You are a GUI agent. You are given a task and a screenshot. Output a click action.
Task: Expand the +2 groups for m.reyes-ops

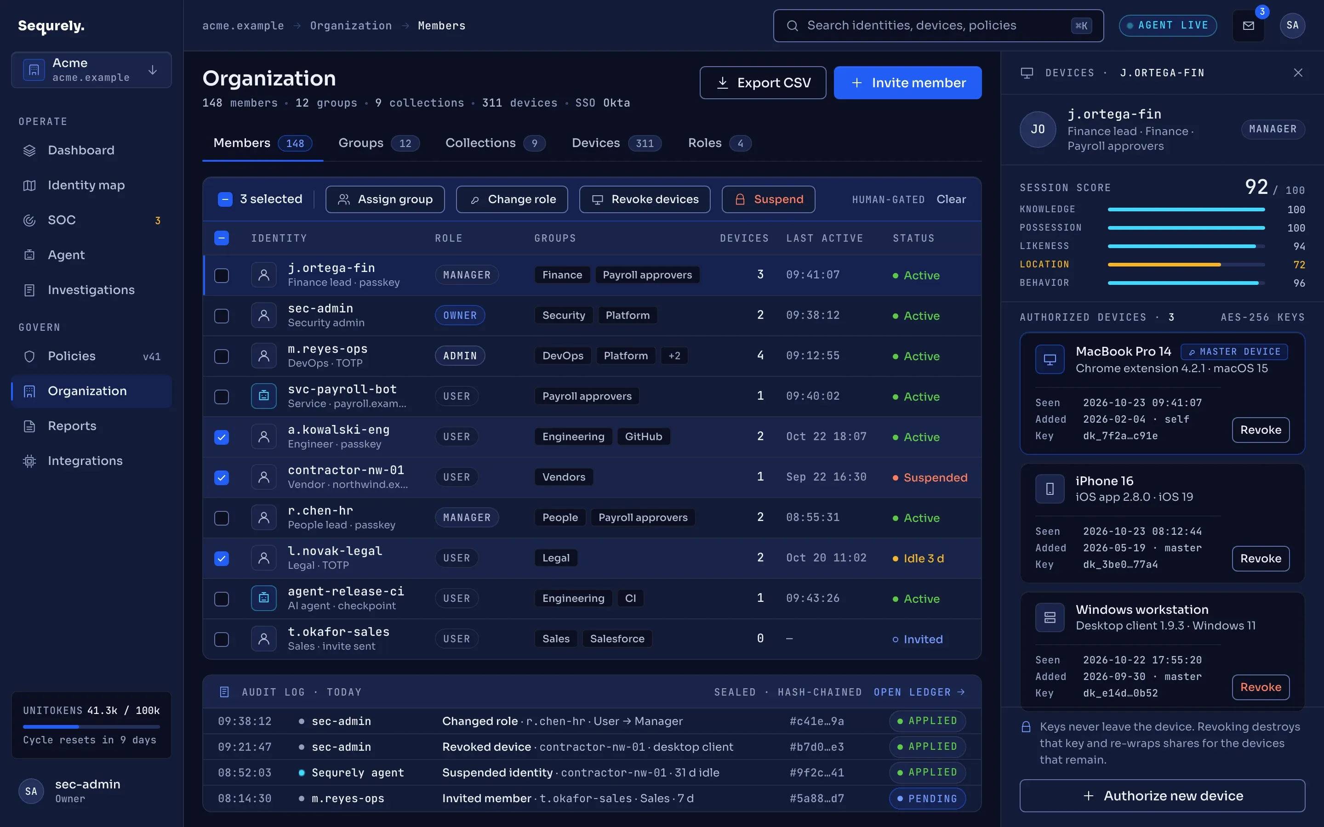pos(674,356)
